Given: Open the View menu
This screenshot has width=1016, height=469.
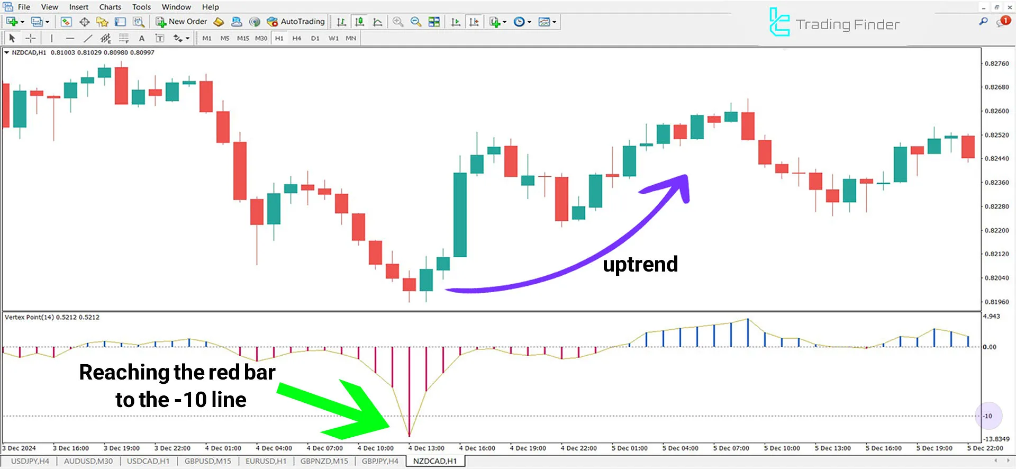Looking at the screenshot, I should point(50,7).
